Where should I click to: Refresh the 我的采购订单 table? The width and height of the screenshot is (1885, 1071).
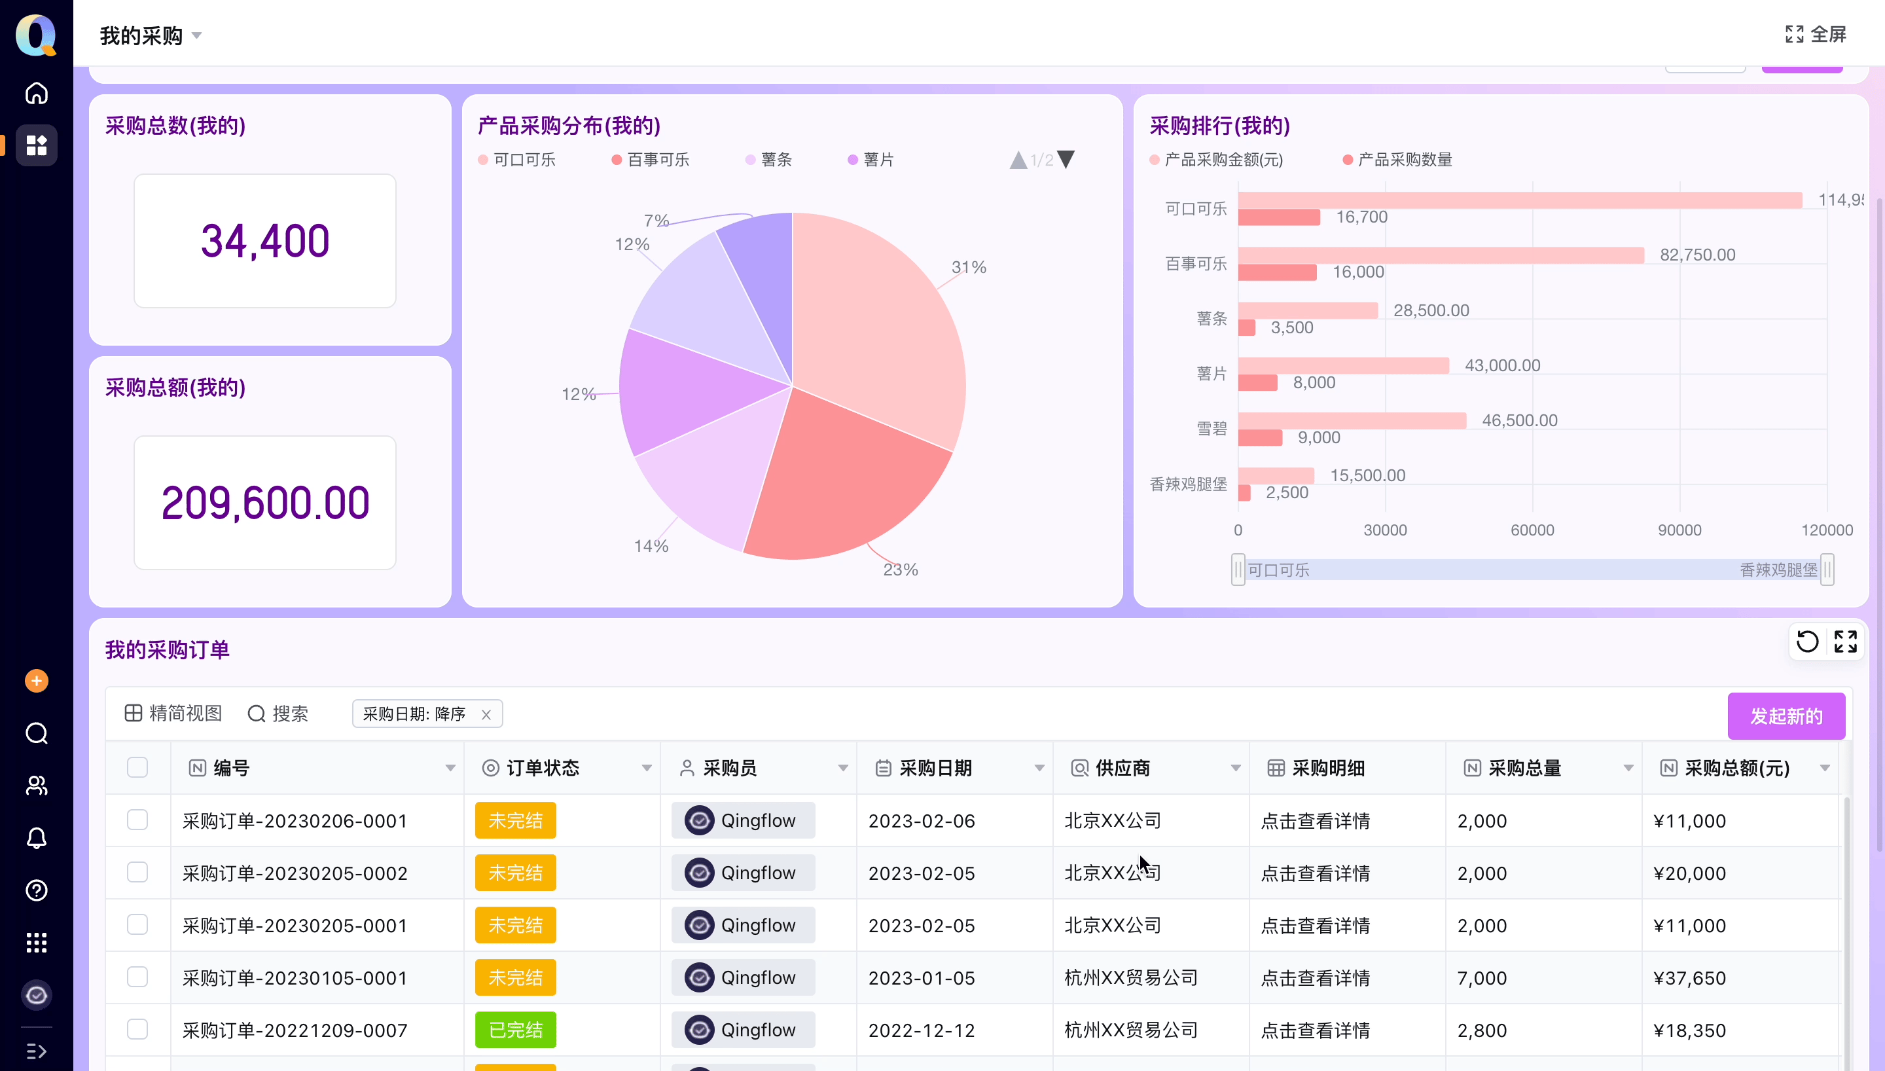(1808, 642)
